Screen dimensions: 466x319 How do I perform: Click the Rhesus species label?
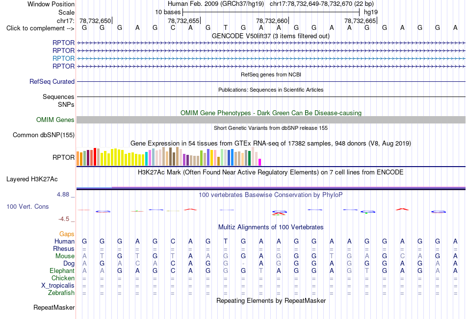pos(64,248)
